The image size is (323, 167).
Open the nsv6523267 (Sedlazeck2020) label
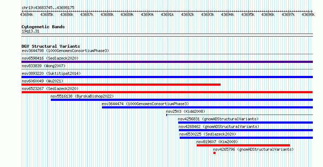pyautogui.click(x=50, y=89)
